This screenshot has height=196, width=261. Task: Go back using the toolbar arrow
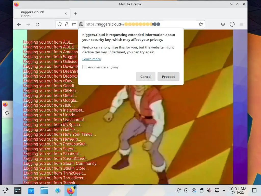tap(19, 24)
